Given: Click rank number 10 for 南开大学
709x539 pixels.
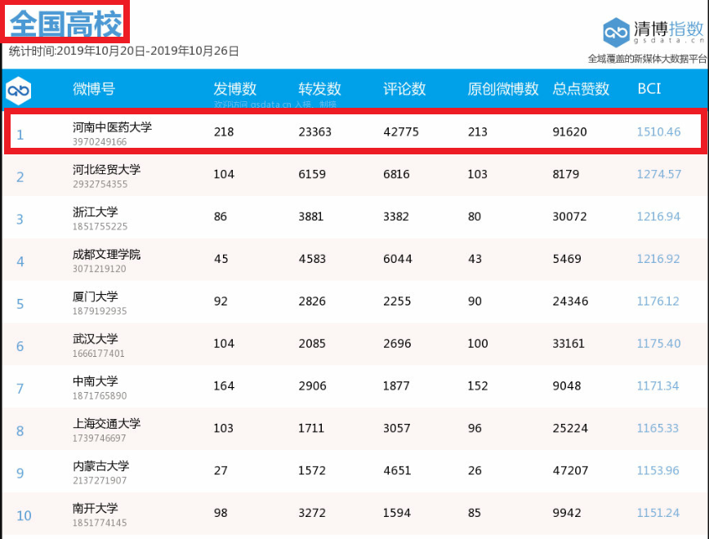Looking at the screenshot, I should (x=24, y=515).
